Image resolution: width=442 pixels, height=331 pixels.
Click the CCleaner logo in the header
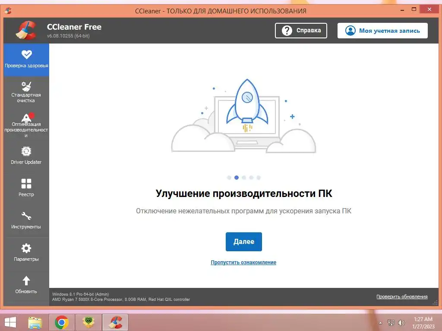(x=26, y=31)
